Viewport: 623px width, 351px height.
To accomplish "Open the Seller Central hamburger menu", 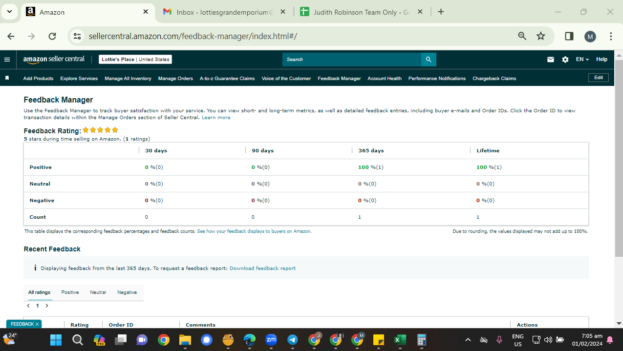I will (7, 60).
